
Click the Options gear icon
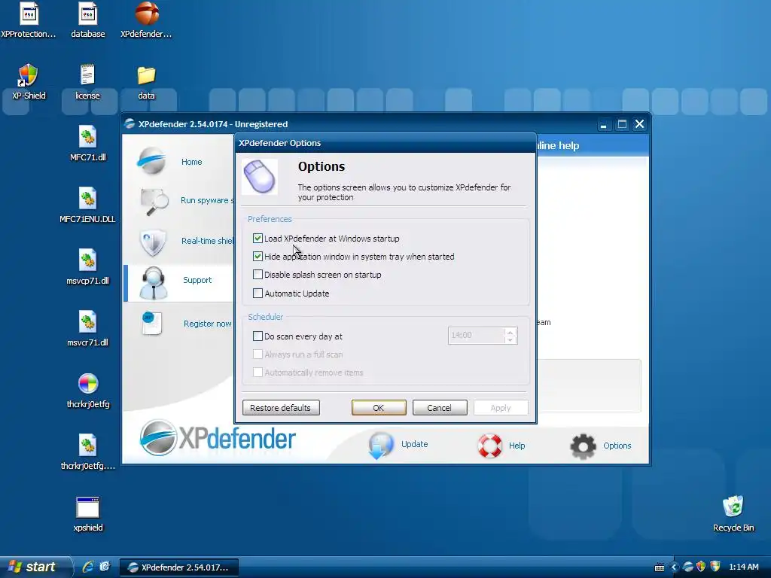(584, 446)
